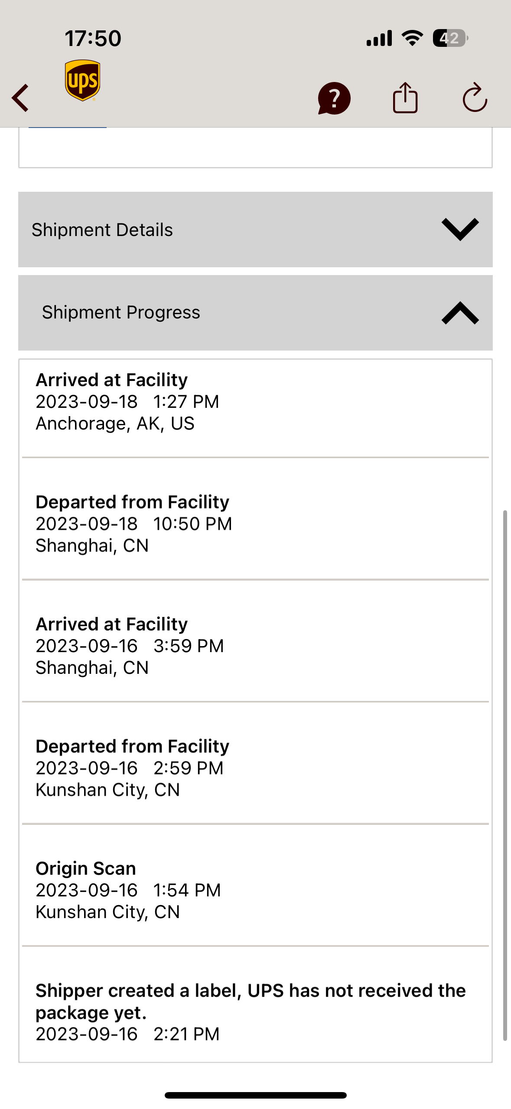Expand Shipment Details with the down chevron
This screenshot has height=1109, width=511.
tap(460, 229)
